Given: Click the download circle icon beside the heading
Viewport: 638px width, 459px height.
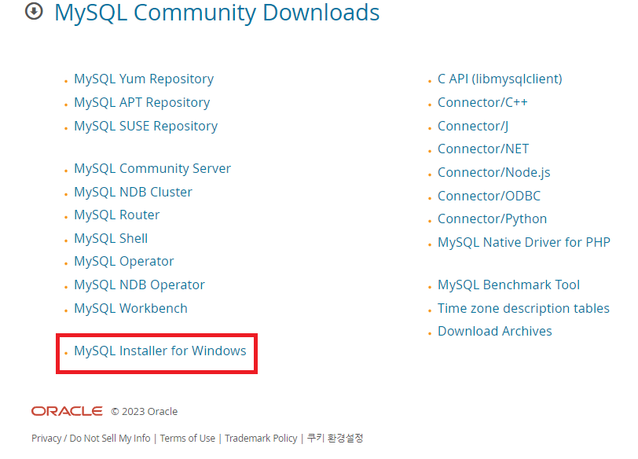Looking at the screenshot, I should coord(34,11).
